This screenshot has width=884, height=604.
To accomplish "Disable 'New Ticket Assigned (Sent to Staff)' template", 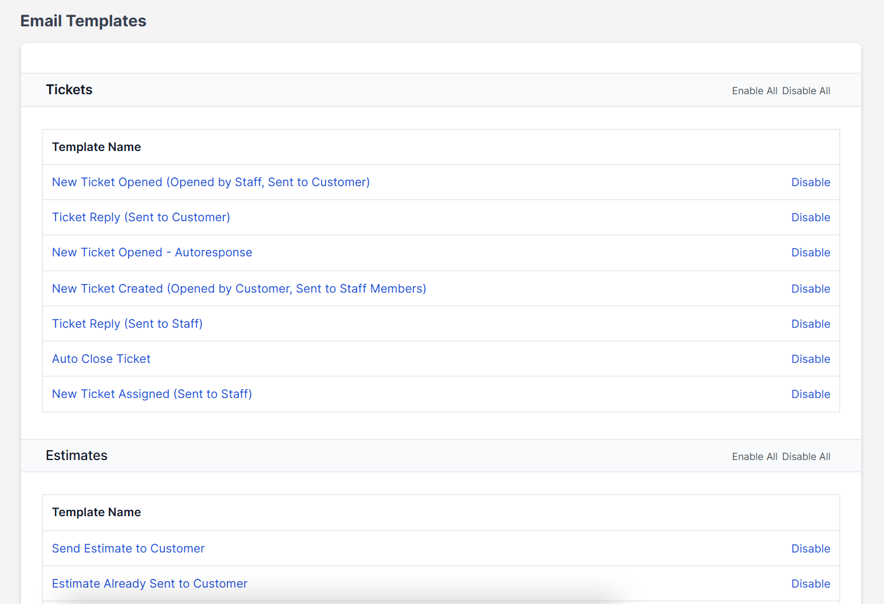I will coord(811,394).
